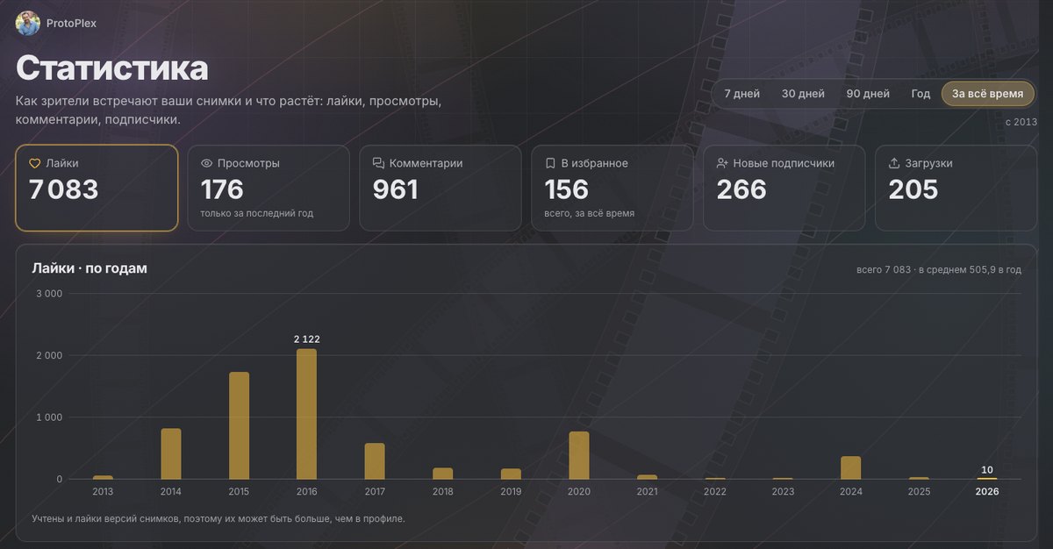This screenshot has width=1053, height=549.
Task: Click the bookmark icon on В избранное
Action: click(x=550, y=163)
